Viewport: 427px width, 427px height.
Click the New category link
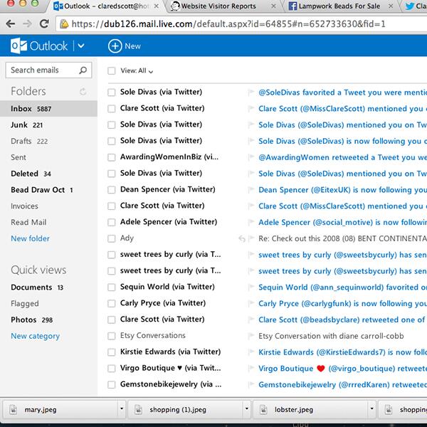[x=35, y=336]
